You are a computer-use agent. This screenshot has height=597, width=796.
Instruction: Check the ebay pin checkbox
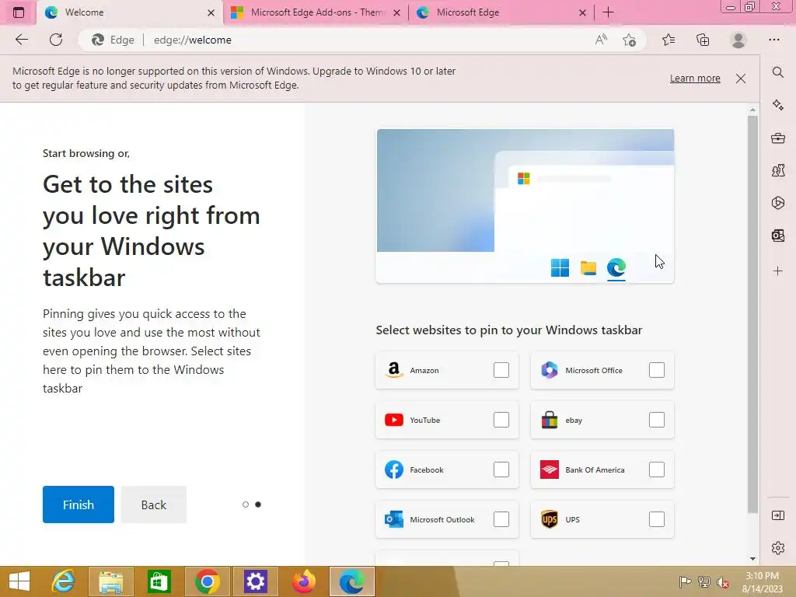pyautogui.click(x=656, y=420)
